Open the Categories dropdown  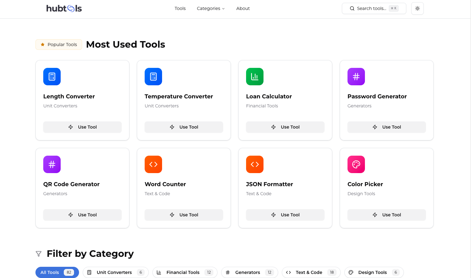[x=211, y=8]
